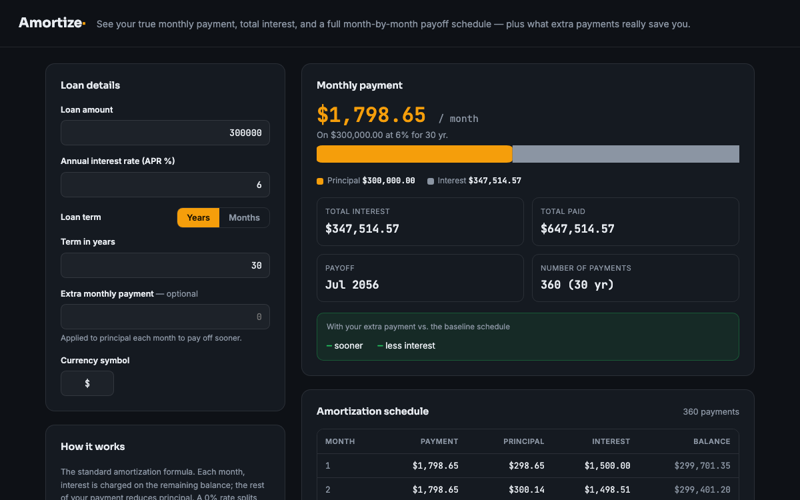Click the $1,498.51 interest cell
The image size is (800, 500).
pos(607,490)
